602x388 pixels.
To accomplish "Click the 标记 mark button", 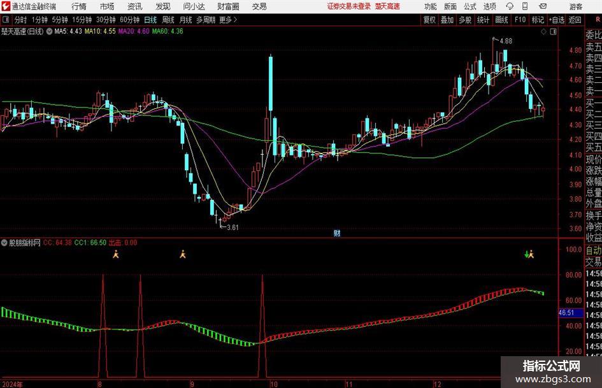I will tap(538, 20).
